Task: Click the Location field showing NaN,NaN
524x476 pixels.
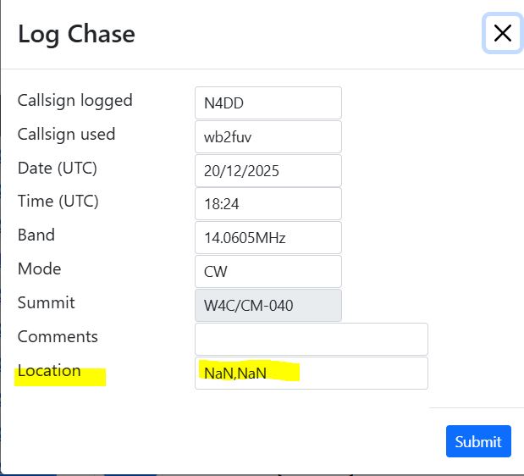Action: [311, 373]
